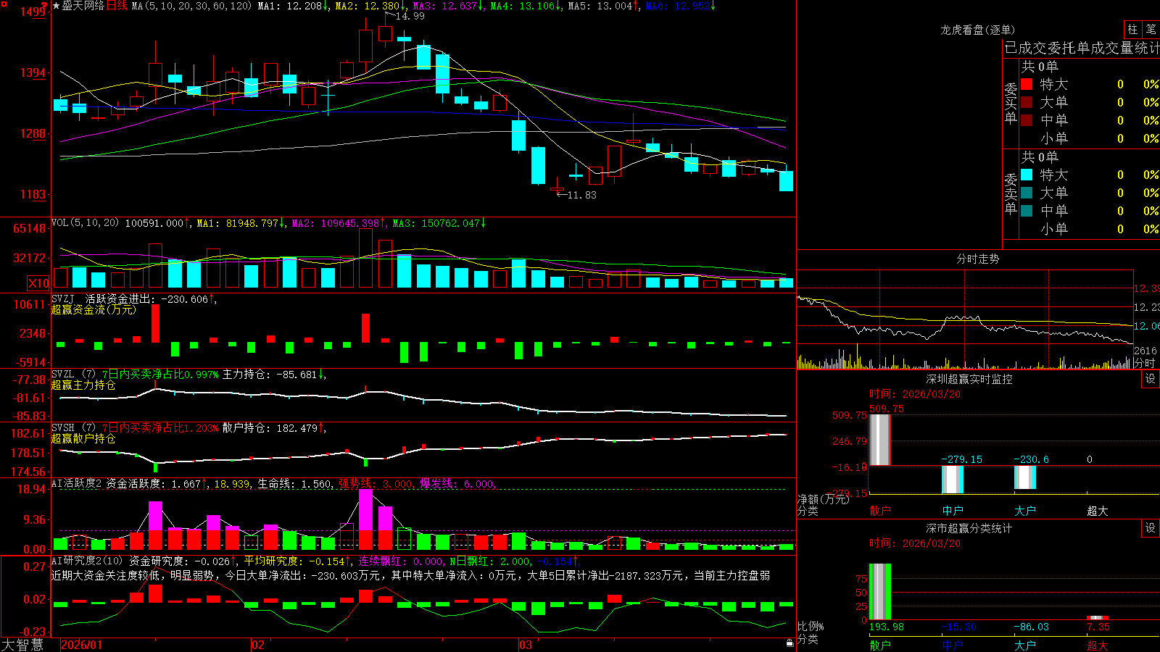
Task: Click the SVZL indicator name
Action: click(63, 375)
